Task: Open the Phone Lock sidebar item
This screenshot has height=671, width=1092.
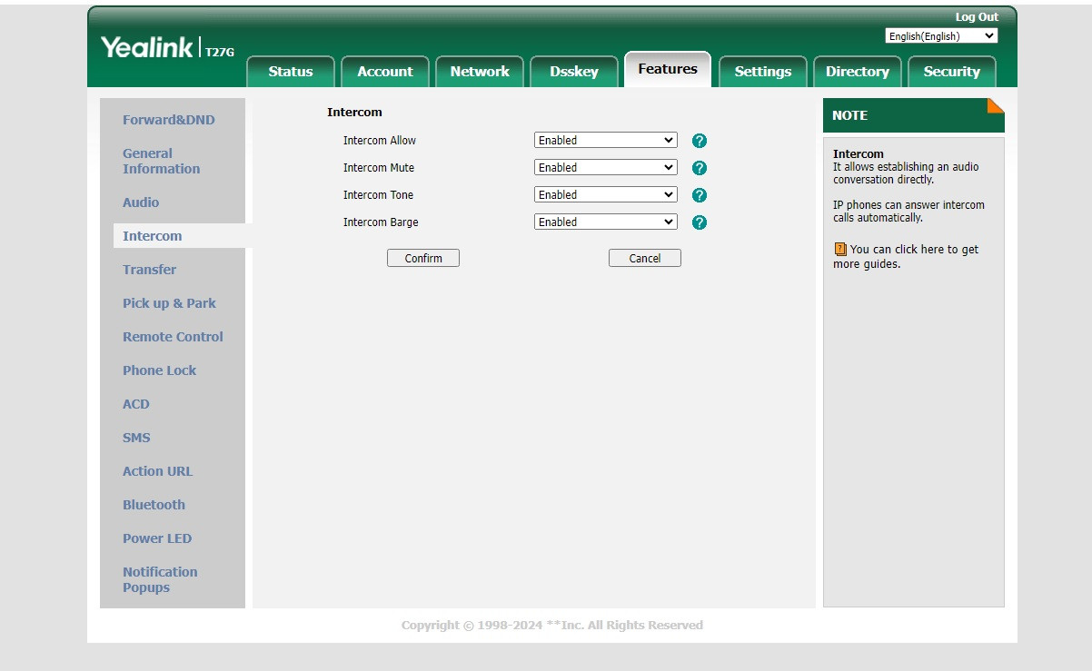Action: pyautogui.click(x=159, y=370)
